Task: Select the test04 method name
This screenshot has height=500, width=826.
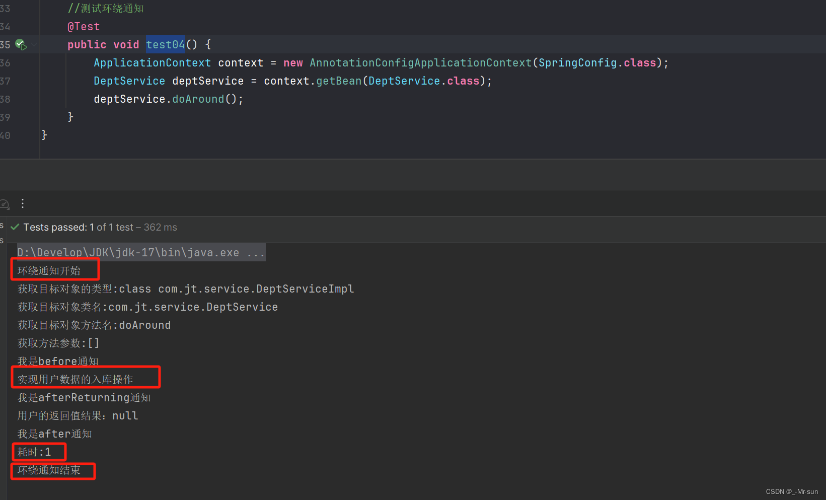Action: click(x=166, y=45)
